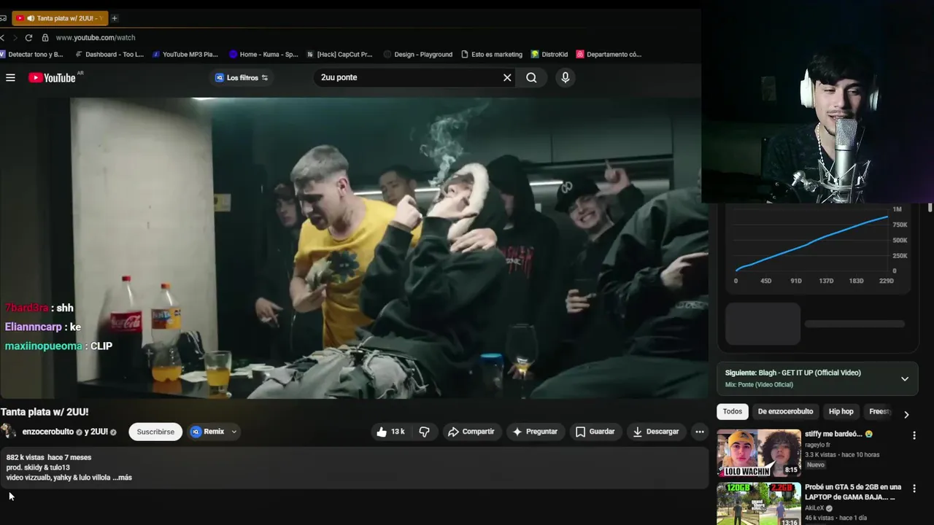Open stiffy me bardeó video thumbnail
The height and width of the screenshot is (525, 934).
[759, 453]
